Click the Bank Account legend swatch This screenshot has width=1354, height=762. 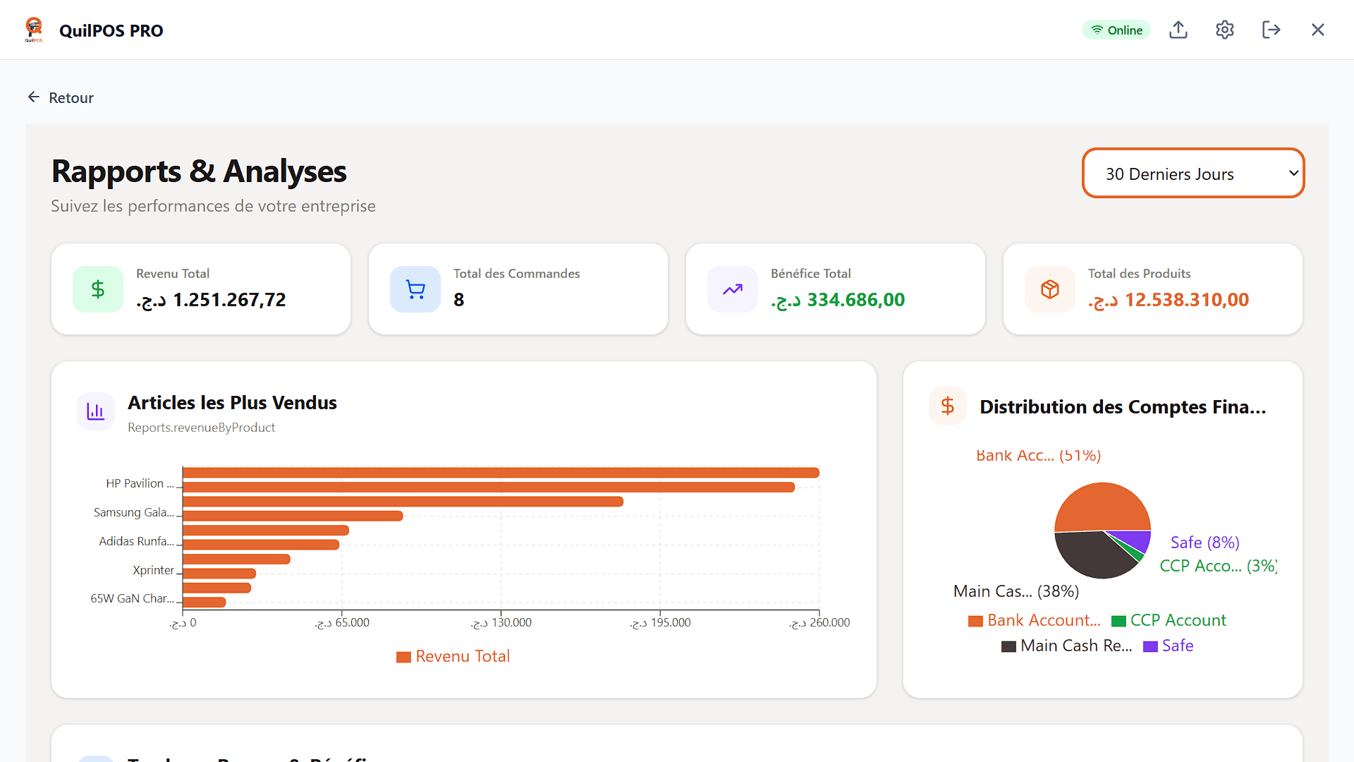(975, 621)
